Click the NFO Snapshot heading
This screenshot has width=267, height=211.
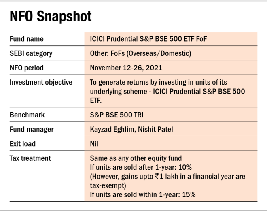click(x=51, y=16)
